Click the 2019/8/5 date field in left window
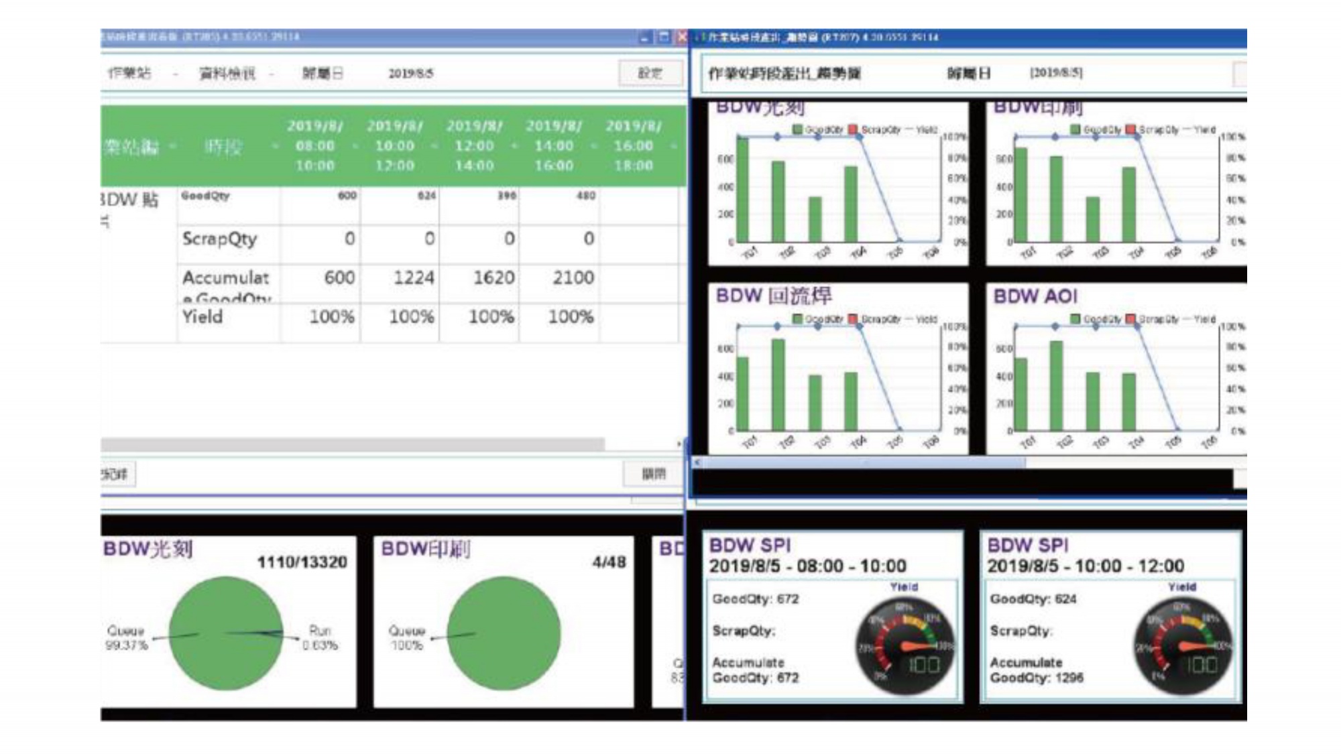This screenshot has width=1341, height=754. click(410, 74)
